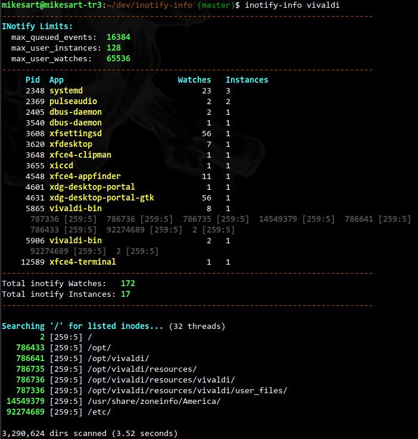The height and width of the screenshot is (439, 418).
Task: Click the prompt path '~/dev/inotify-info'
Action: tap(149, 5)
